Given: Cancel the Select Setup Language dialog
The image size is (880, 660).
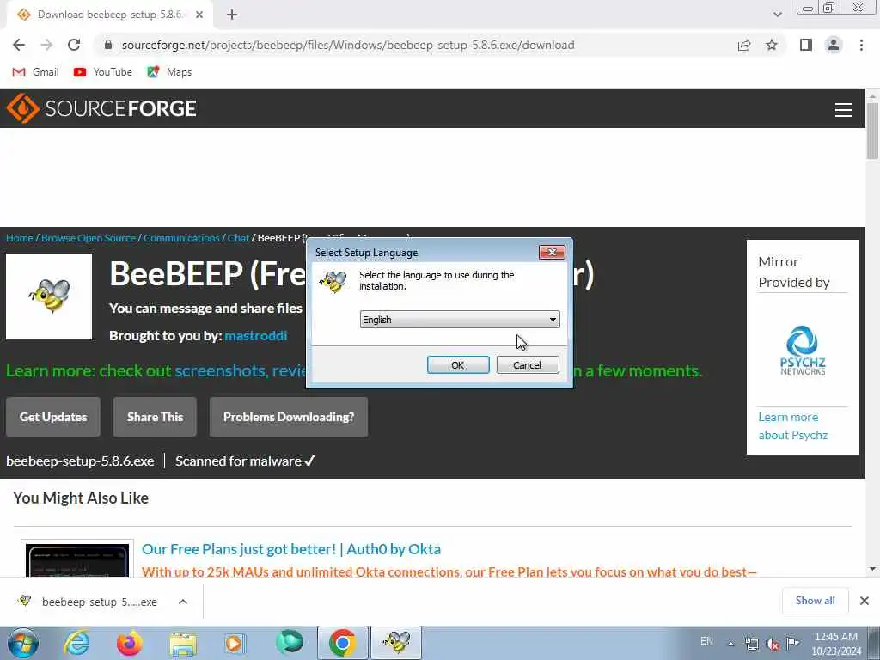Looking at the screenshot, I should point(528,364).
